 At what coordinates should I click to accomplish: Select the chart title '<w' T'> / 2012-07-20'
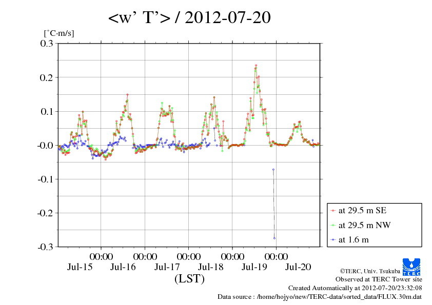tap(189, 17)
